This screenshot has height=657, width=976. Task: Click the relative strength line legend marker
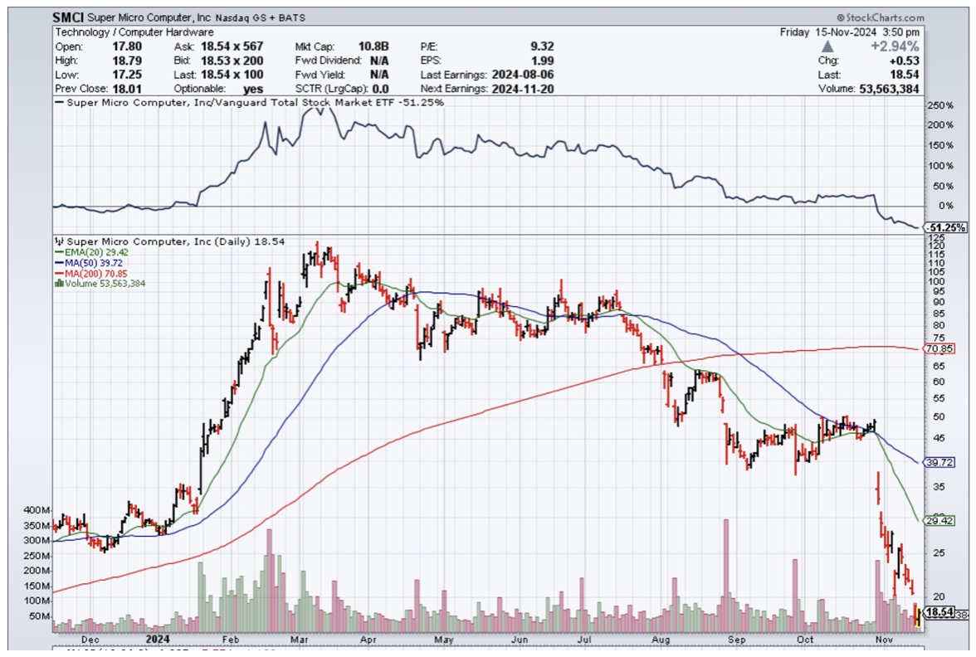[x=61, y=103]
